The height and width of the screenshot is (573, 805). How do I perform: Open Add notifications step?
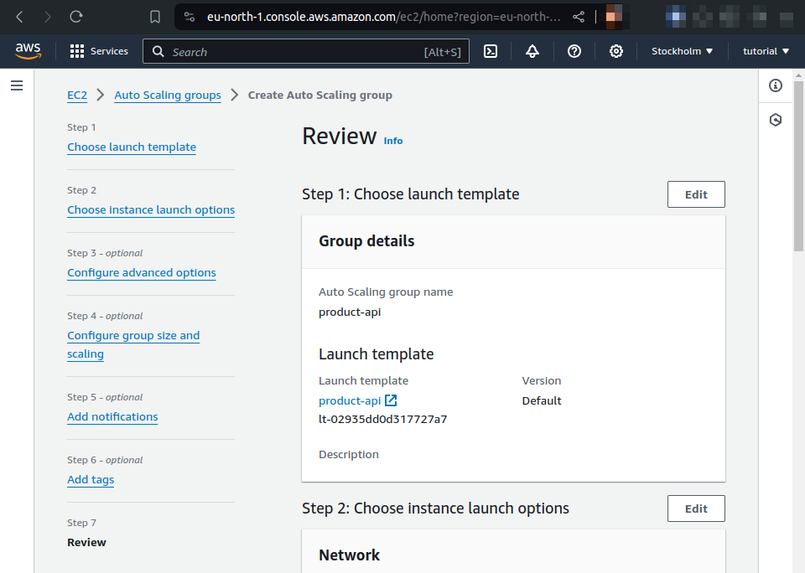click(112, 417)
